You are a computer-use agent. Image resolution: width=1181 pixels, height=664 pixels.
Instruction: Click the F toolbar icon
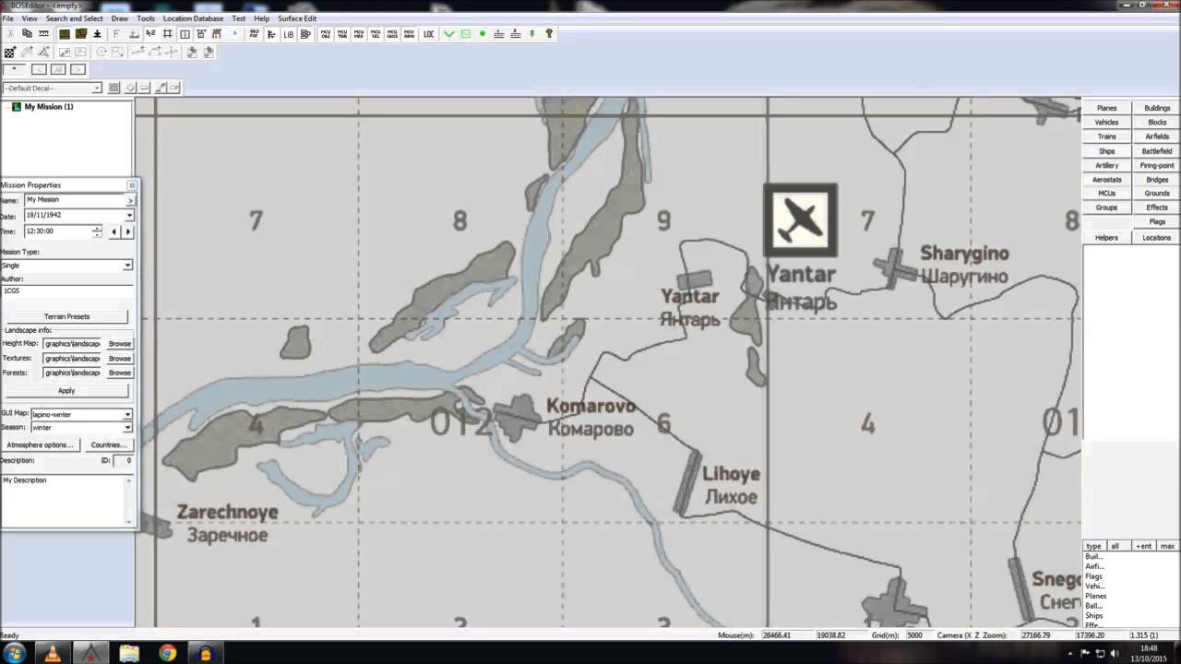tap(116, 34)
